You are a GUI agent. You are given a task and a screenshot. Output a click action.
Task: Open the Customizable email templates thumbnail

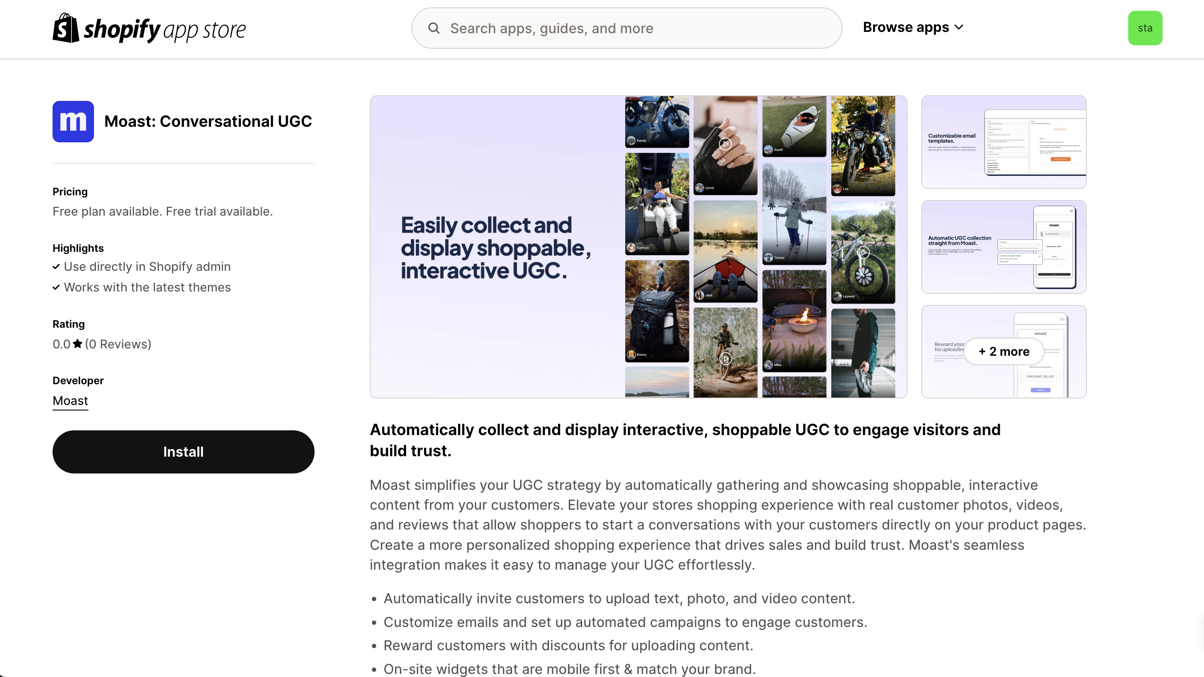coord(1004,142)
